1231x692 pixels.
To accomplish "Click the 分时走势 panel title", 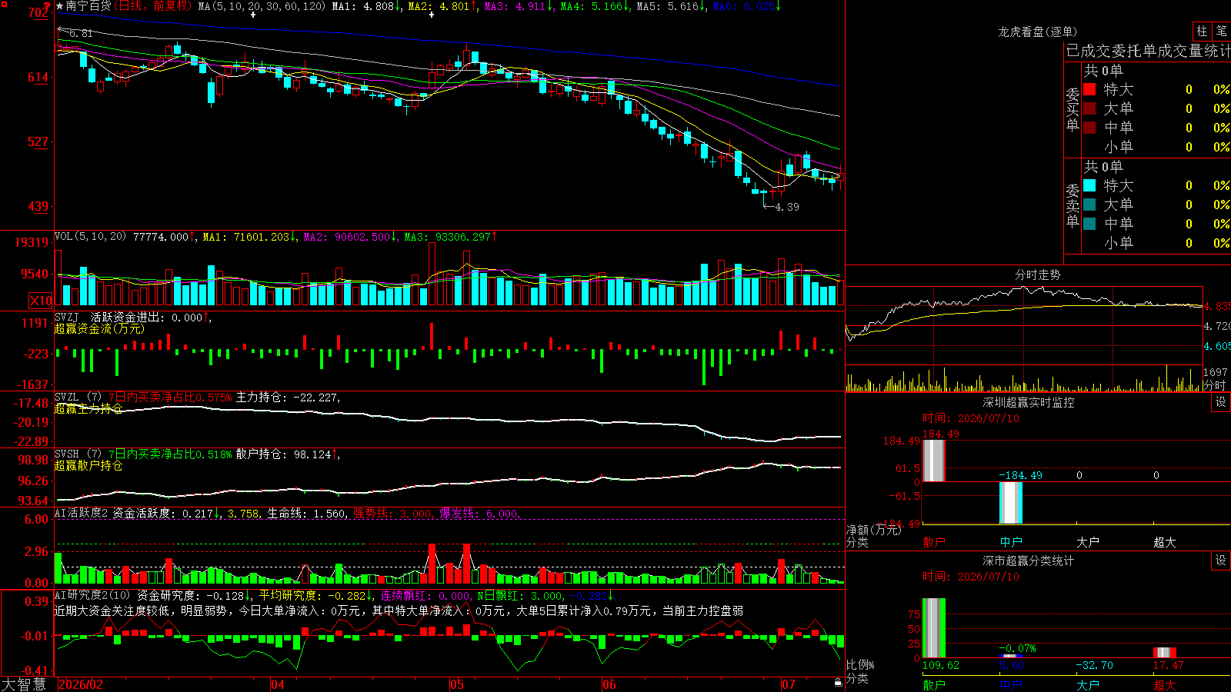I will (1037, 274).
